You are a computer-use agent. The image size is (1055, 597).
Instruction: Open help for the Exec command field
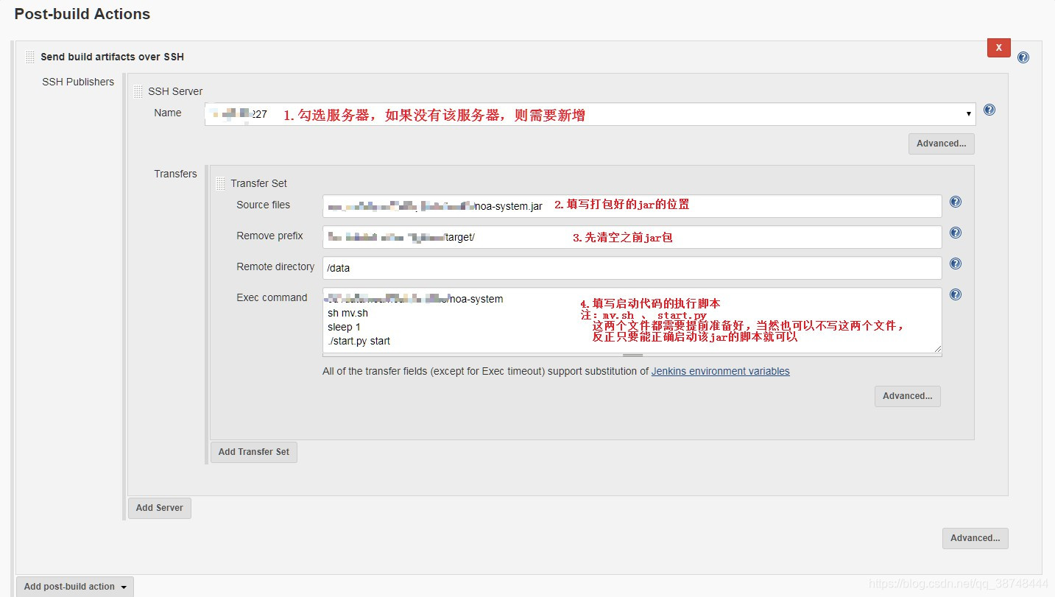956,294
